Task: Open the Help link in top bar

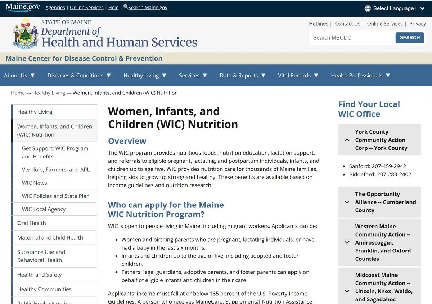Action: coord(113,8)
